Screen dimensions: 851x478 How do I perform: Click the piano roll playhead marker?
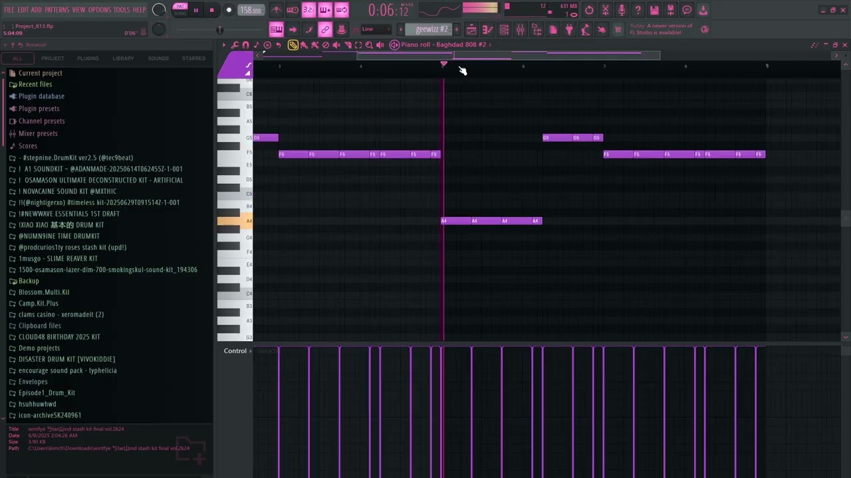point(443,64)
